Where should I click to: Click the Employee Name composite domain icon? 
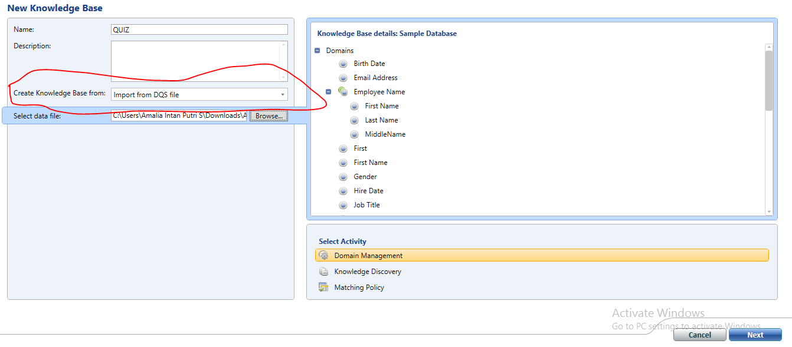tap(343, 91)
